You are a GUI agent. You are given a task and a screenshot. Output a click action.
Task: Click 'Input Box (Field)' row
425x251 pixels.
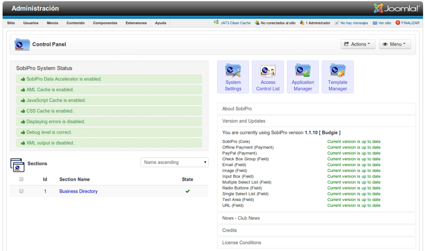pos(238,176)
